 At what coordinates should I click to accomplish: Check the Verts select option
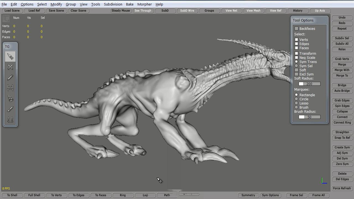(296, 40)
